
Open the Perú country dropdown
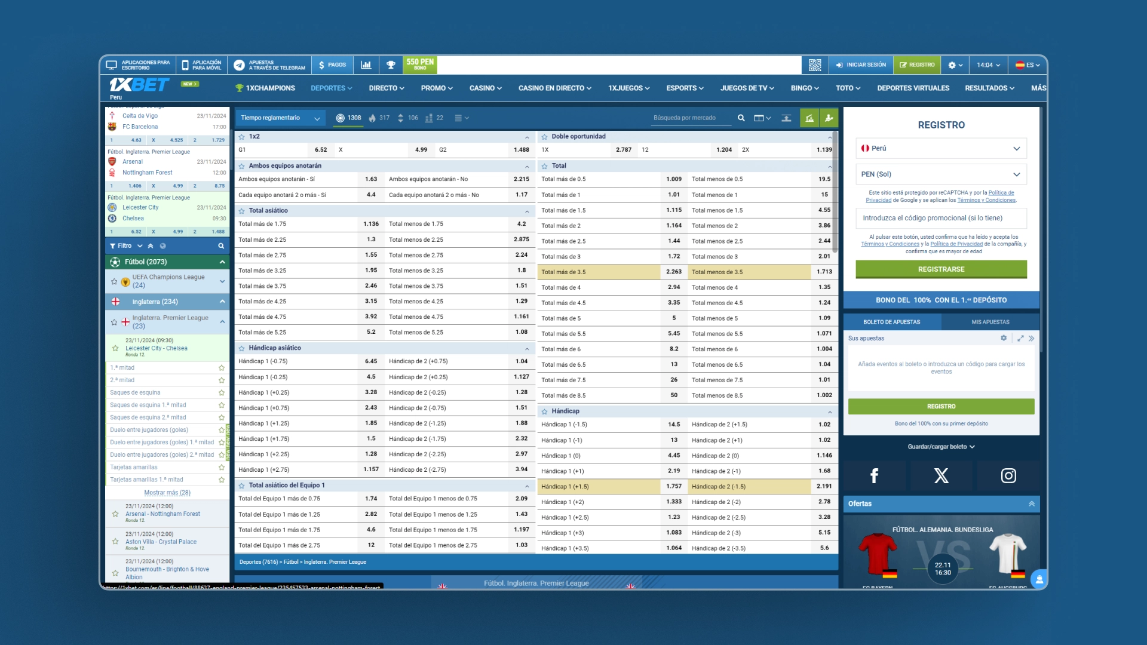[x=941, y=149]
